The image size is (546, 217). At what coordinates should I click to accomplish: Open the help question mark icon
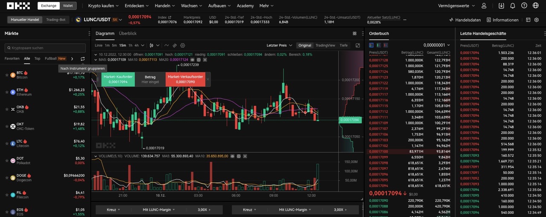524,6
